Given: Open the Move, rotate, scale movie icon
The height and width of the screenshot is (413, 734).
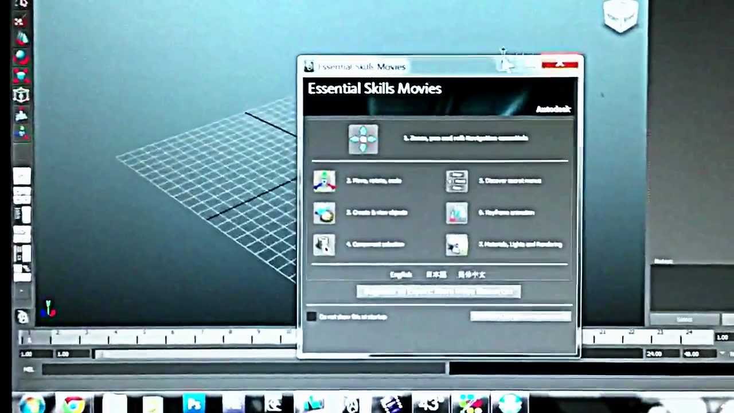Looking at the screenshot, I should tap(324, 181).
